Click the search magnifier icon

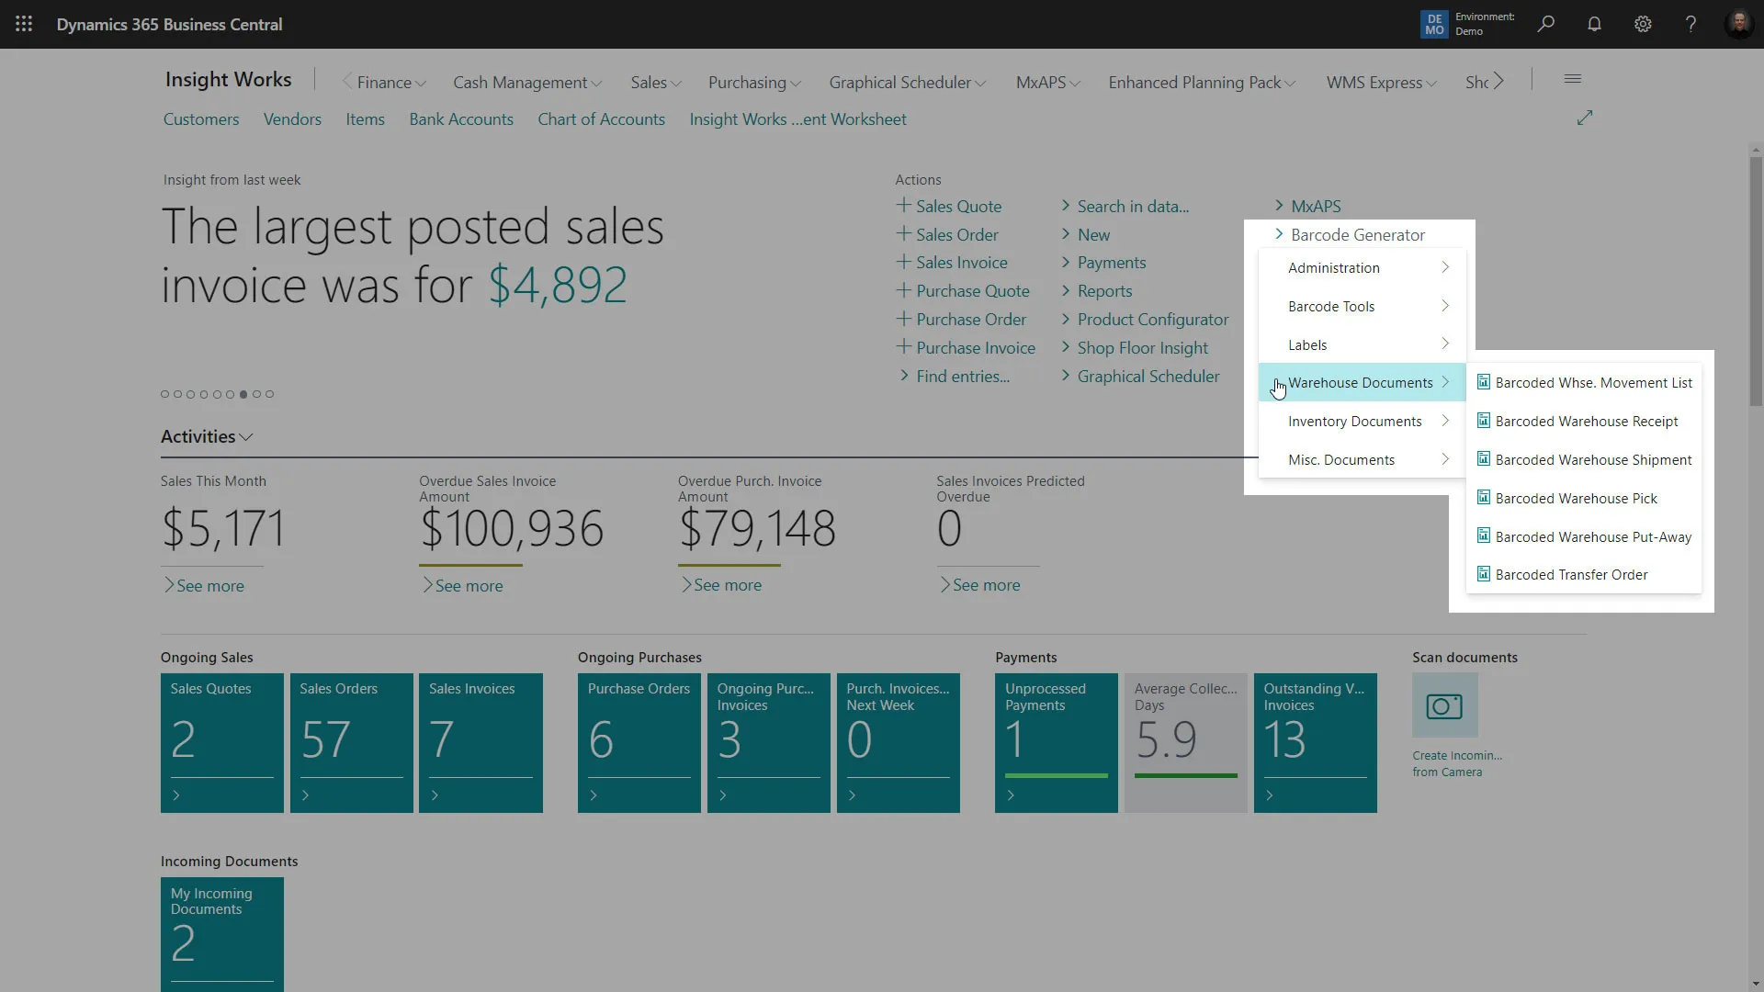click(x=1546, y=24)
